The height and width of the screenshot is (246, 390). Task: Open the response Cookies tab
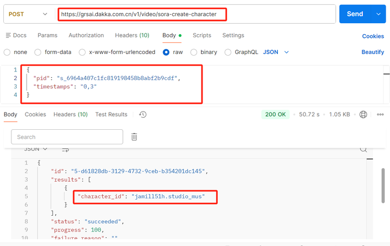pyautogui.click(x=35, y=115)
